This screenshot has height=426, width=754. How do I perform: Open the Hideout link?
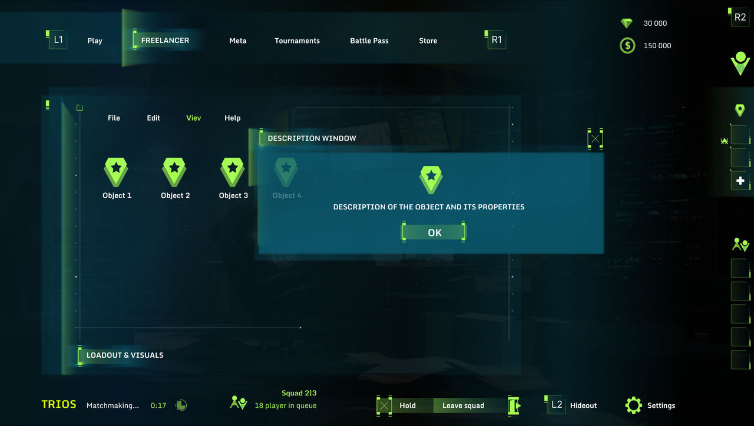point(584,405)
